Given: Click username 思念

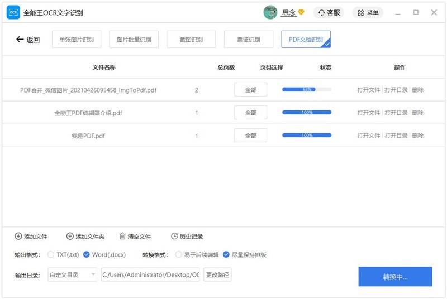Looking at the screenshot, I should 289,12.
